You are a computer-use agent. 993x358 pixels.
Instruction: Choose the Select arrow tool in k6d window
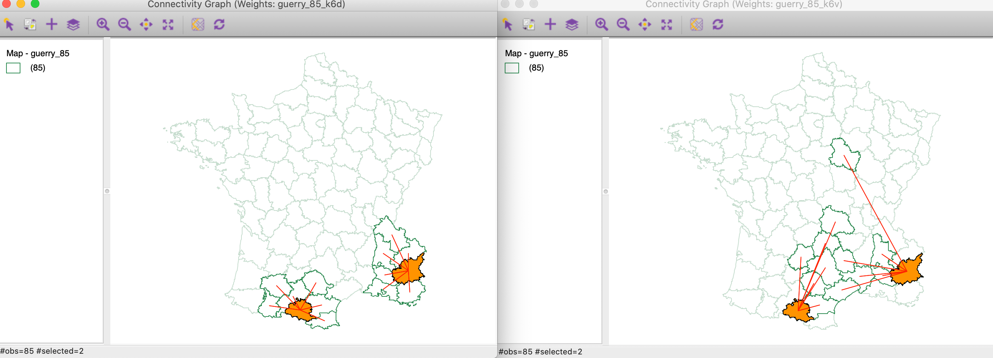pyautogui.click(x=9, y=25)
